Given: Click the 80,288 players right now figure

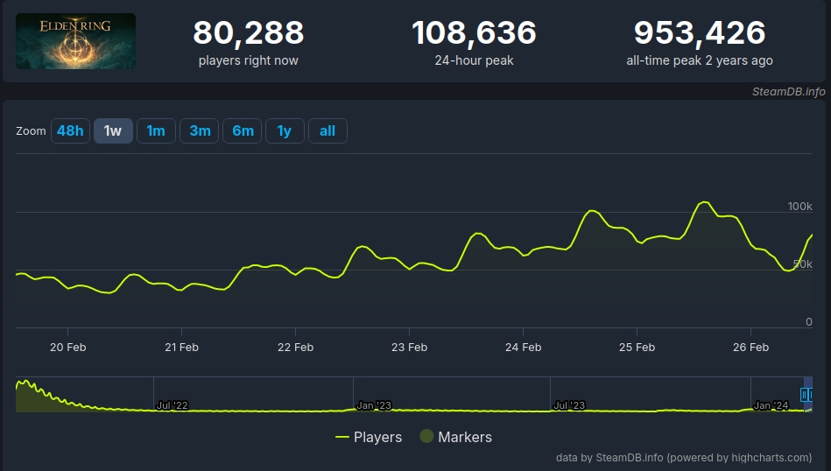Looking at the screenshot, I should (249, 33).
